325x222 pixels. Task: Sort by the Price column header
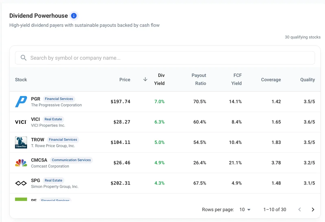[x=125, y=79]
